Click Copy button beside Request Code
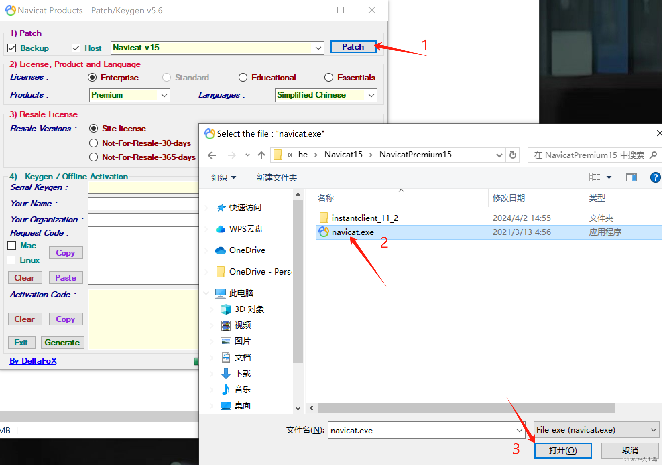 [x=66, y=253]
